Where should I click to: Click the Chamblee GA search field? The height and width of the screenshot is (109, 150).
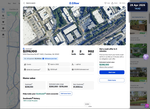[14, 9]
